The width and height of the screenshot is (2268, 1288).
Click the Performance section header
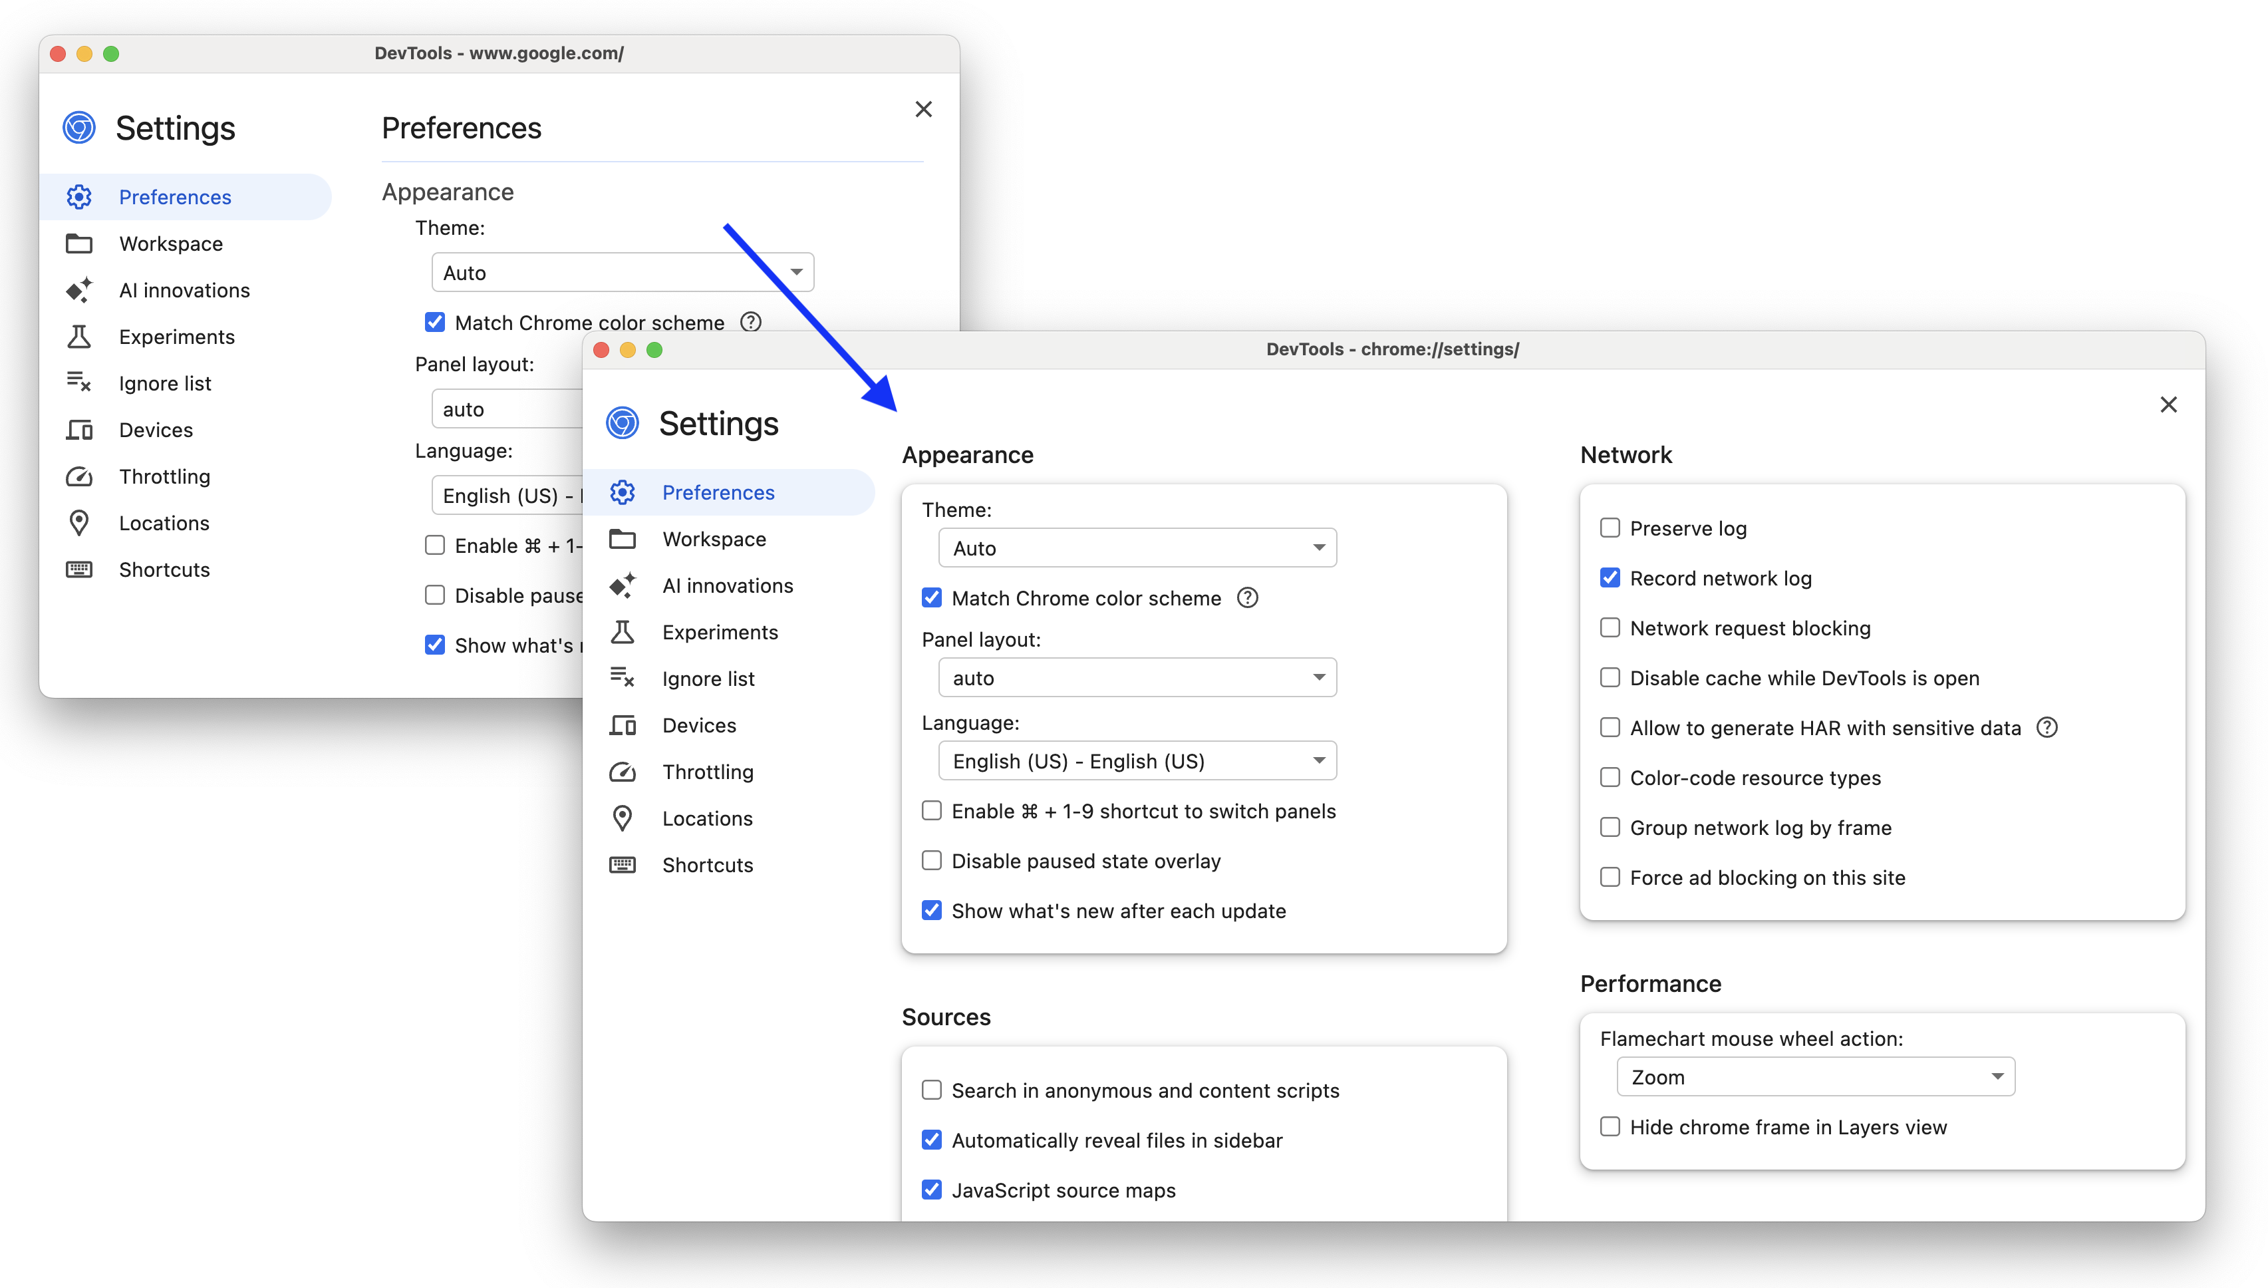1651,983
